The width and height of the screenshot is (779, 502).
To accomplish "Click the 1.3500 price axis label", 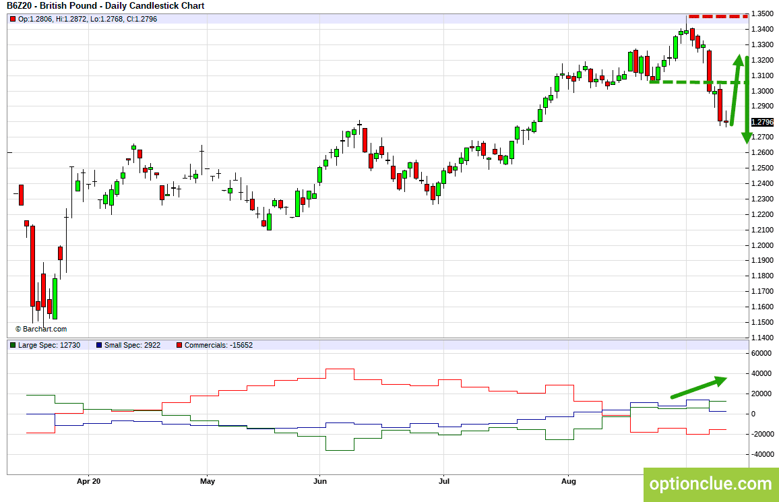I will coord(762,14).
